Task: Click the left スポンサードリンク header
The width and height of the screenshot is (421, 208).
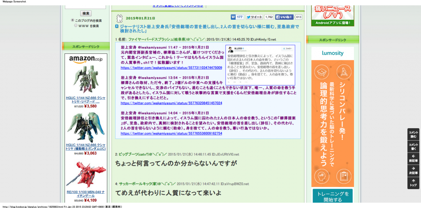Action: click(86, 47)
